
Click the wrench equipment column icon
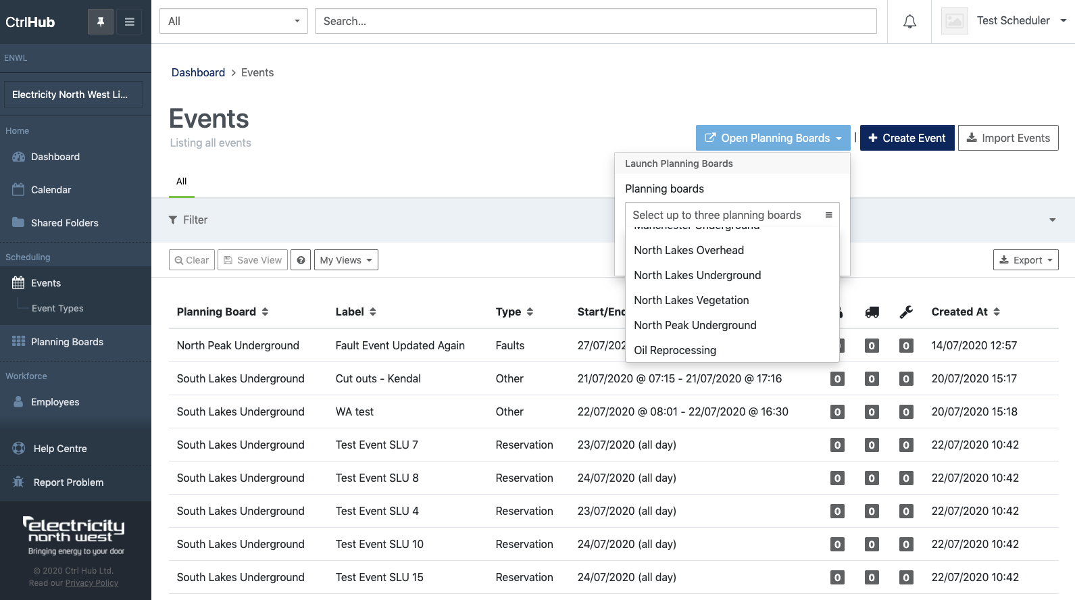click(906, 312)
